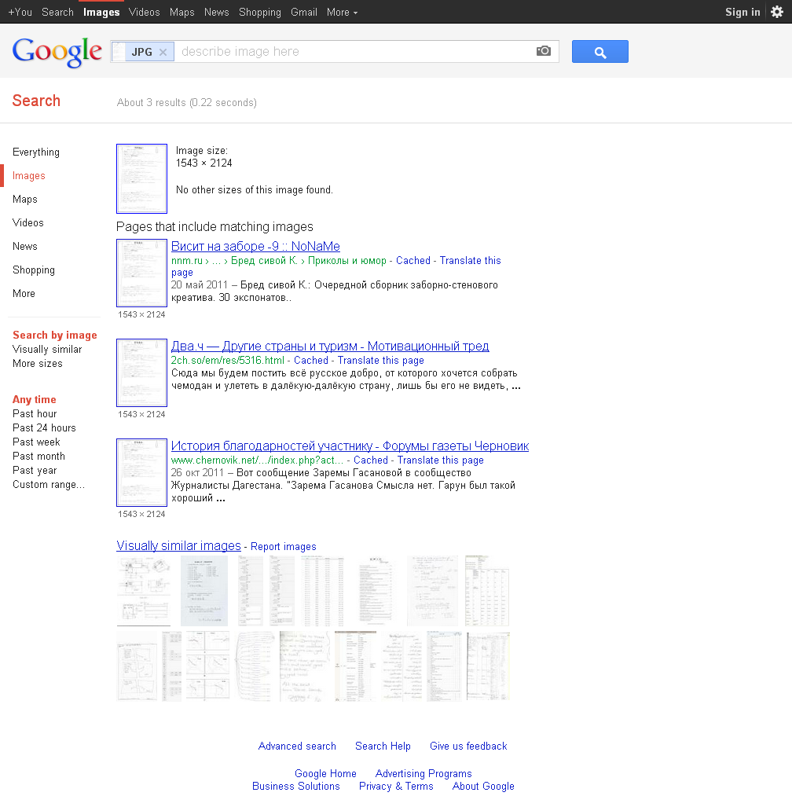The height and width of the screenshot is (807, 792).
Task: Open Custom range... time filter
Action: tap(49, 484)
